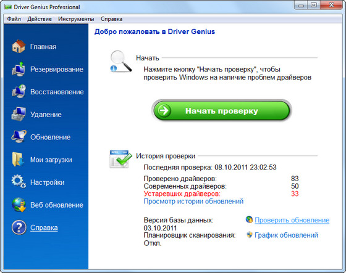
Task: Click the Удаление uninstall icon
Action: click(19, 114)
